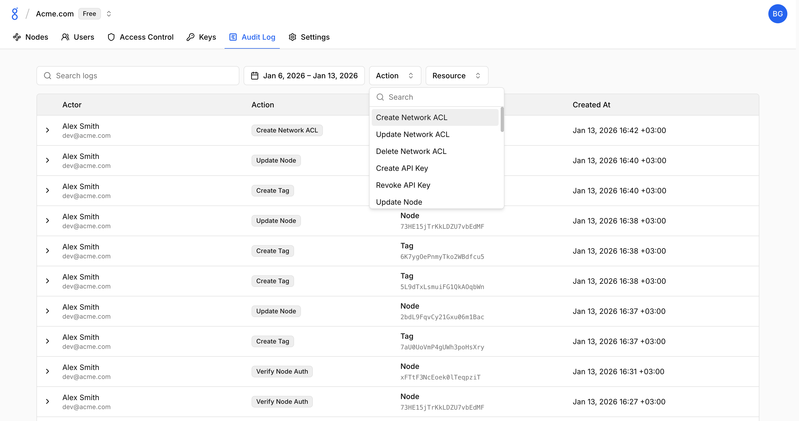Expand the Create Network ACL log row
The height and width of the screenshot is (421, 799).
pos(48,130)
